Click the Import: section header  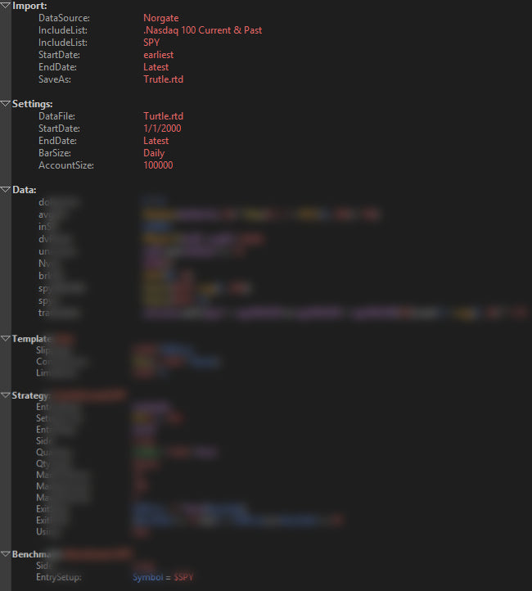coord(29,6)
